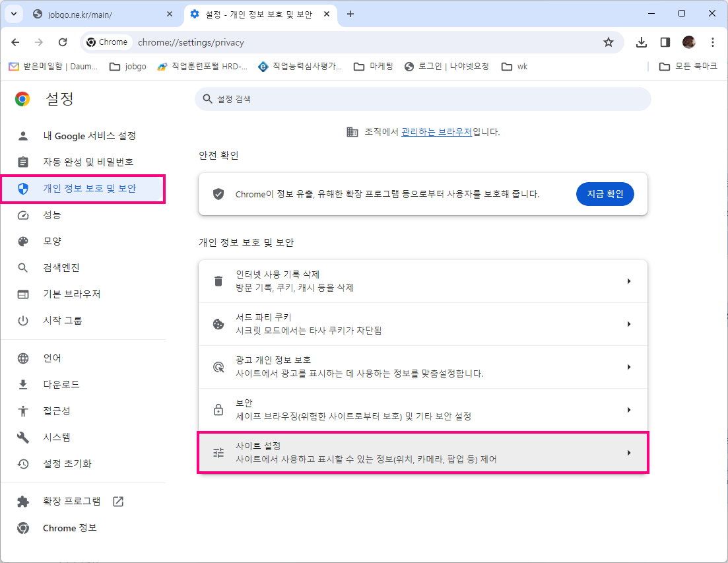Open the 로그인 나야넷요청 bookmark

447,67
